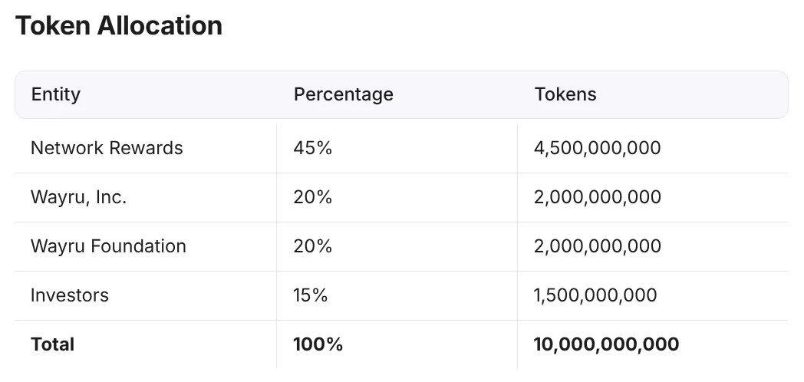Select the Entity column header
Viewport: 804px width, 382px height.
click(55, 94)
